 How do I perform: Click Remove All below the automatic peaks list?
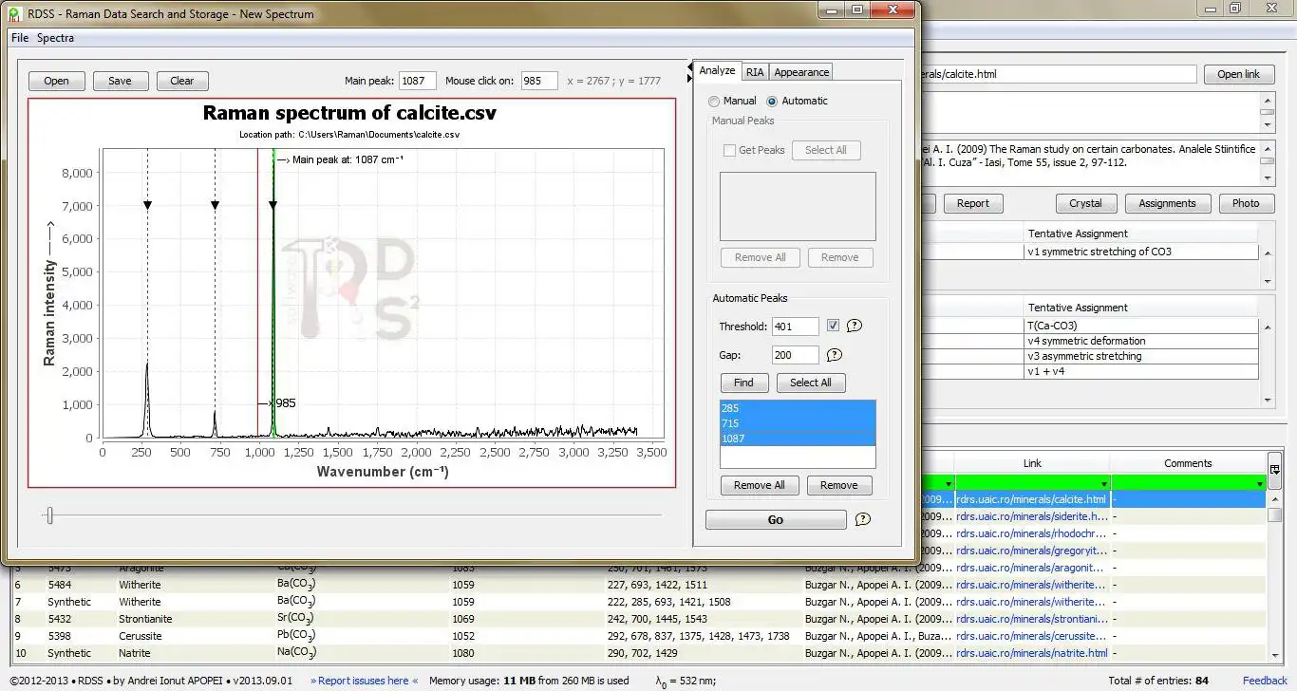click(x=760, y=485)
